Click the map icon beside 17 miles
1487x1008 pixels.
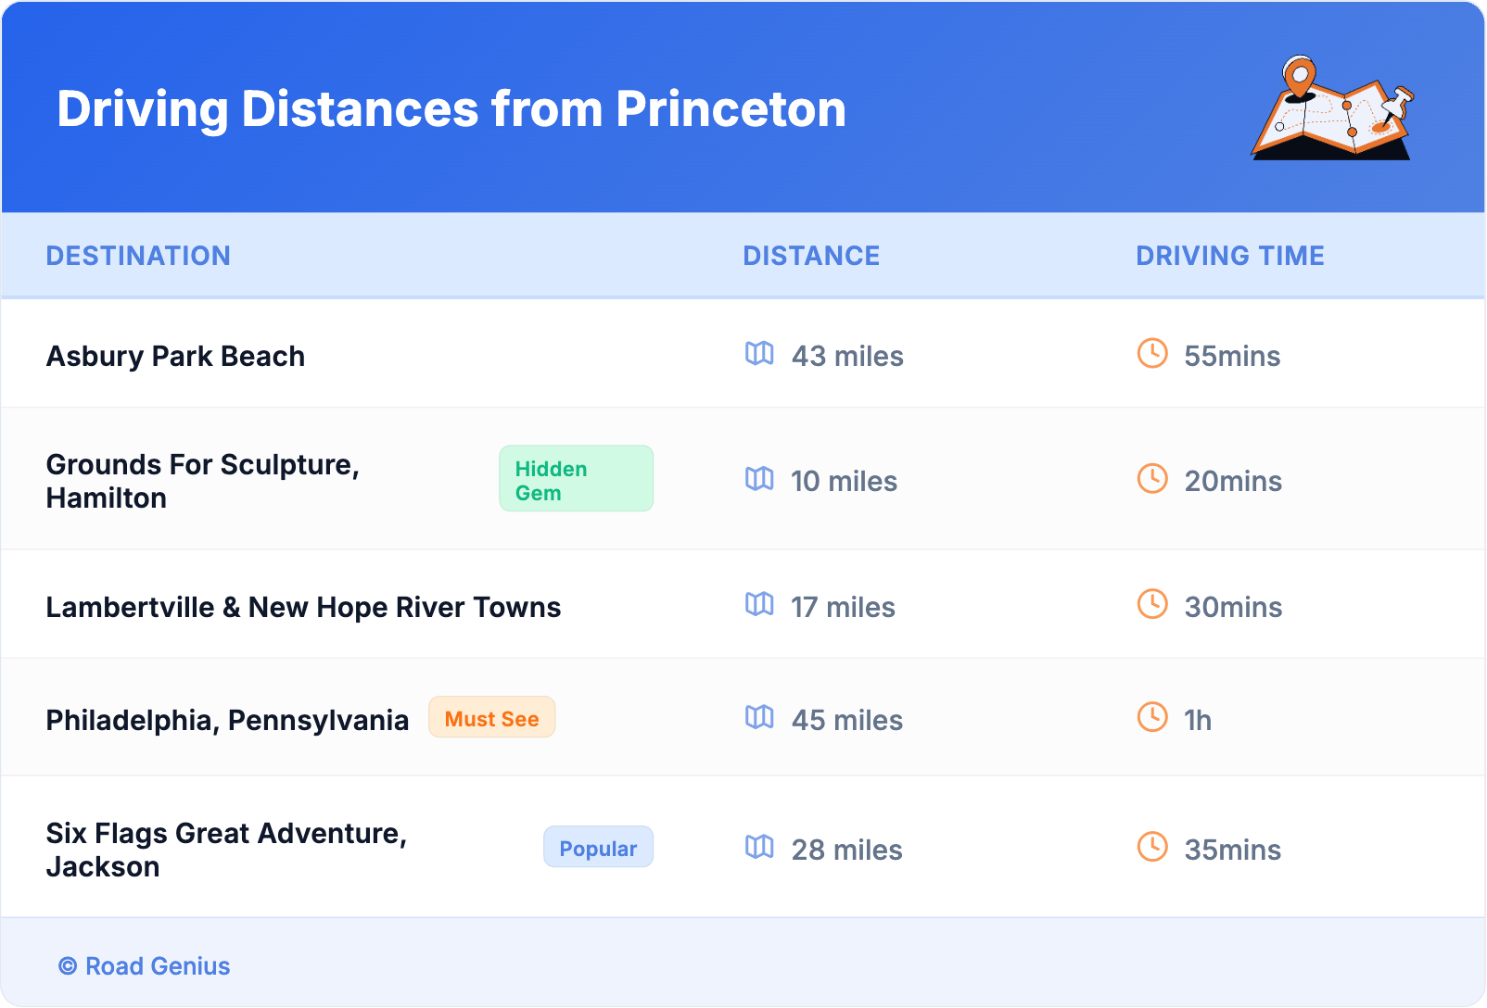click(759, 605)
